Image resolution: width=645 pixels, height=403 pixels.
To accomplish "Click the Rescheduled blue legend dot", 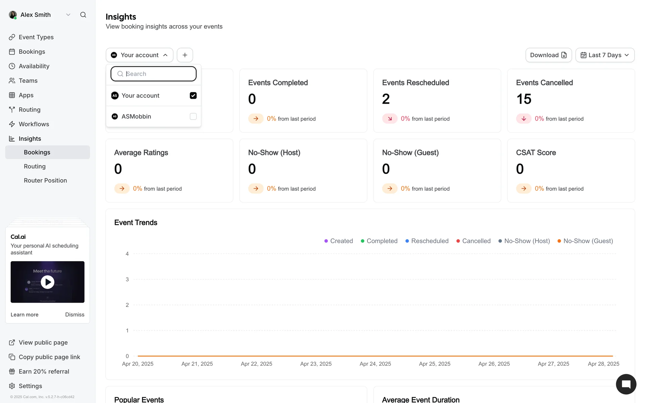I will click(407, 241).
